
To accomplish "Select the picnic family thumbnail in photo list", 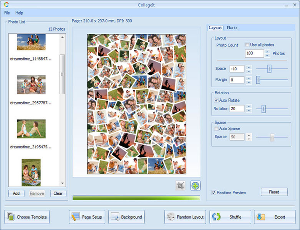I will [31, 172].
